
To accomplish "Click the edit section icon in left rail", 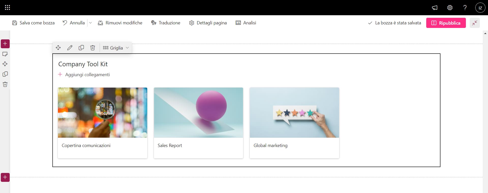I will pyautogui.click(x=5, y=54).
